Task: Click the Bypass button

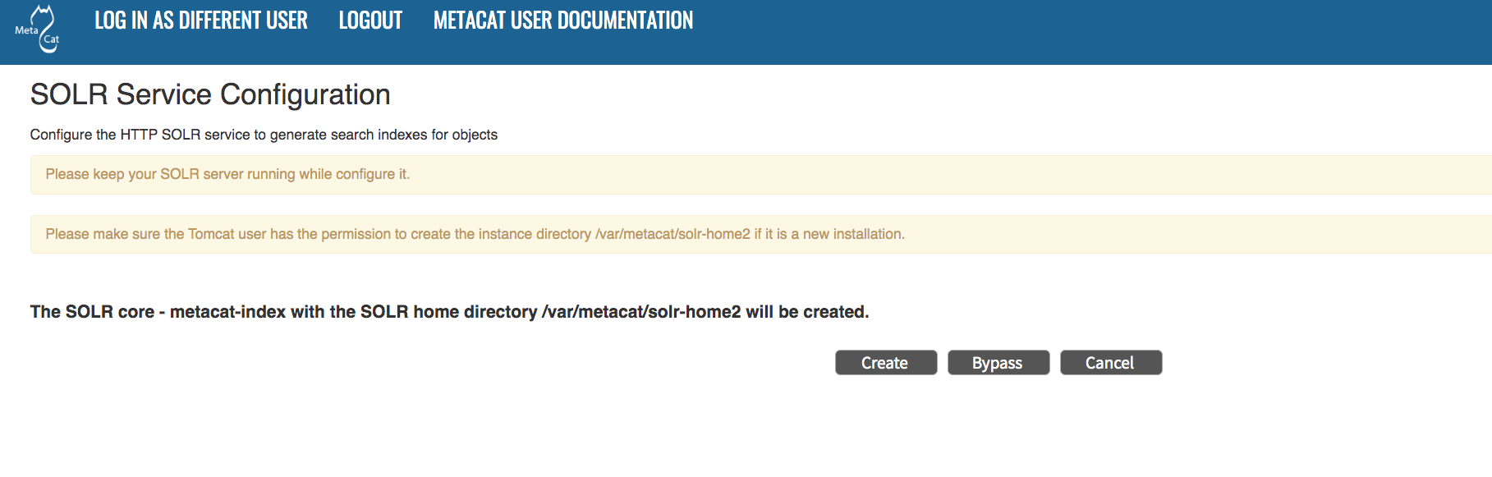Action: click(x=998, y=363)
